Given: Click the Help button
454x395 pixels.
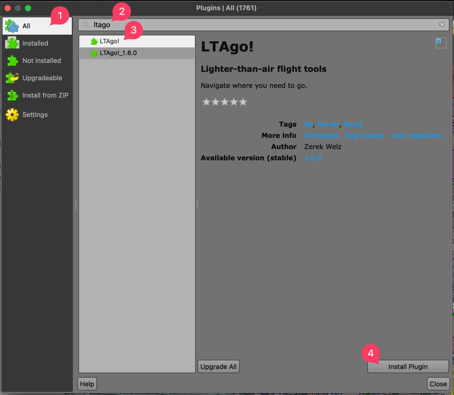Looking at the screenshot, I should coord(87,384).
